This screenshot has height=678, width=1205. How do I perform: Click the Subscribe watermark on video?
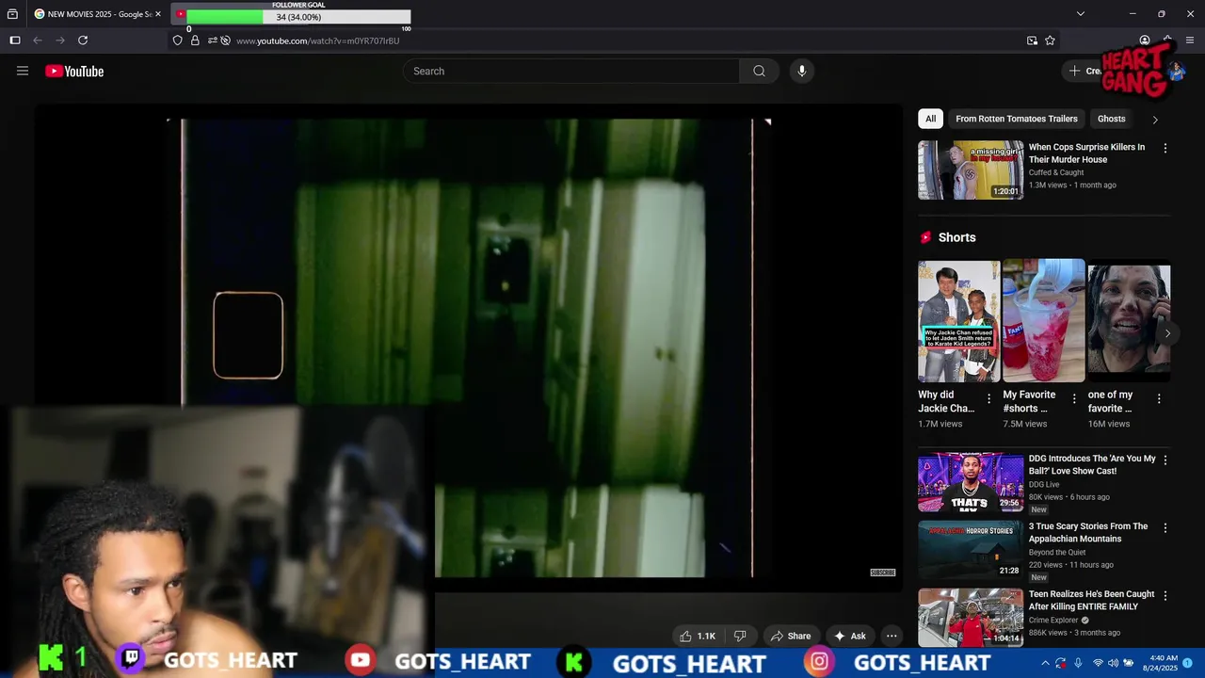point(883,573)
